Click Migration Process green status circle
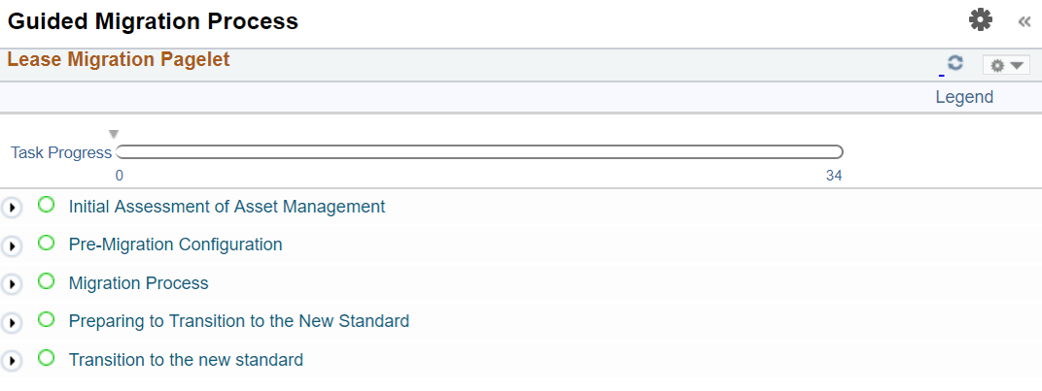1042x391 pixels. pyautogui.click(x=46, y=281)
